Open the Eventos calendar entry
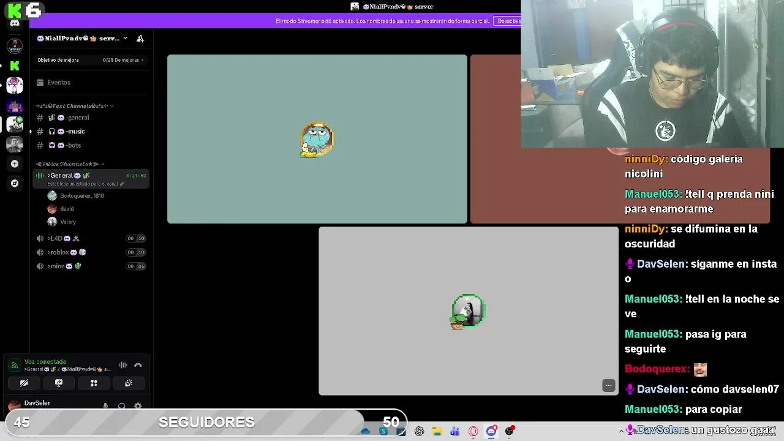The width and height of the screenshot is (784, 441). tap(92, 82)
